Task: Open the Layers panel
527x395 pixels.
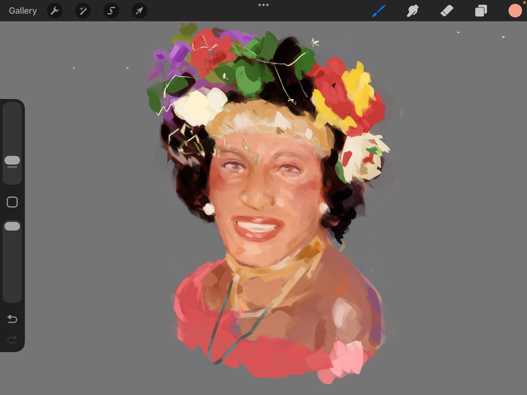Action: click(x=481, y=11)
